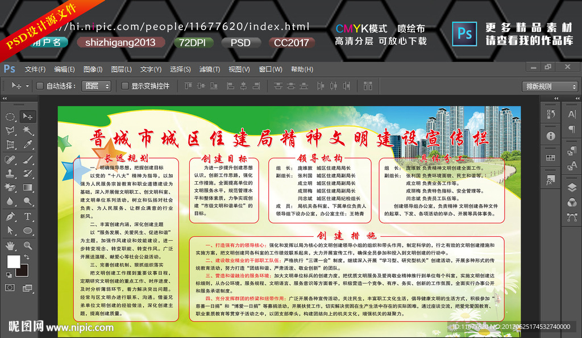Select the Horizontal Type tool

[x=27, y=216]
